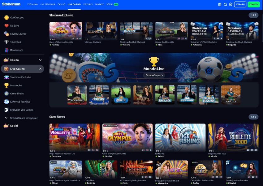Open the SOCIAL tab with ΝΕΟ badge
The image size is (263, 186).
pos(112,4)
